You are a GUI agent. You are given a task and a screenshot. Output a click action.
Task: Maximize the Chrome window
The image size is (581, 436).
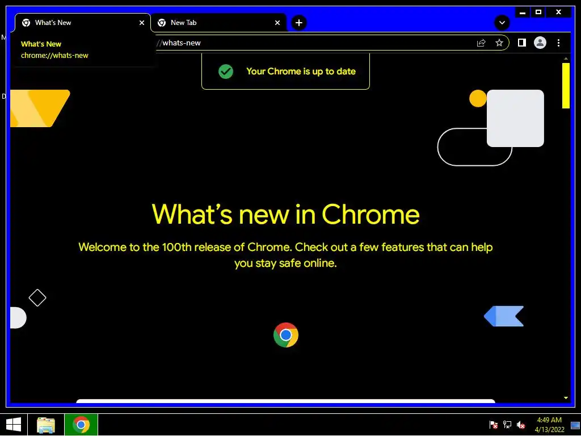pyautogui.click(x=538, y=12)
